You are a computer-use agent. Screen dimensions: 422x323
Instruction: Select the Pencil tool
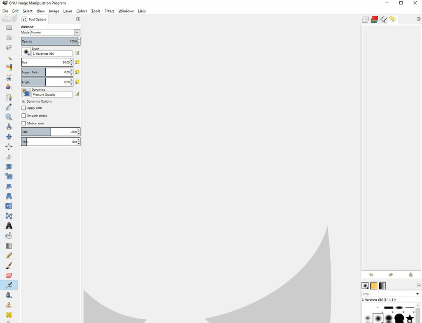9,255
